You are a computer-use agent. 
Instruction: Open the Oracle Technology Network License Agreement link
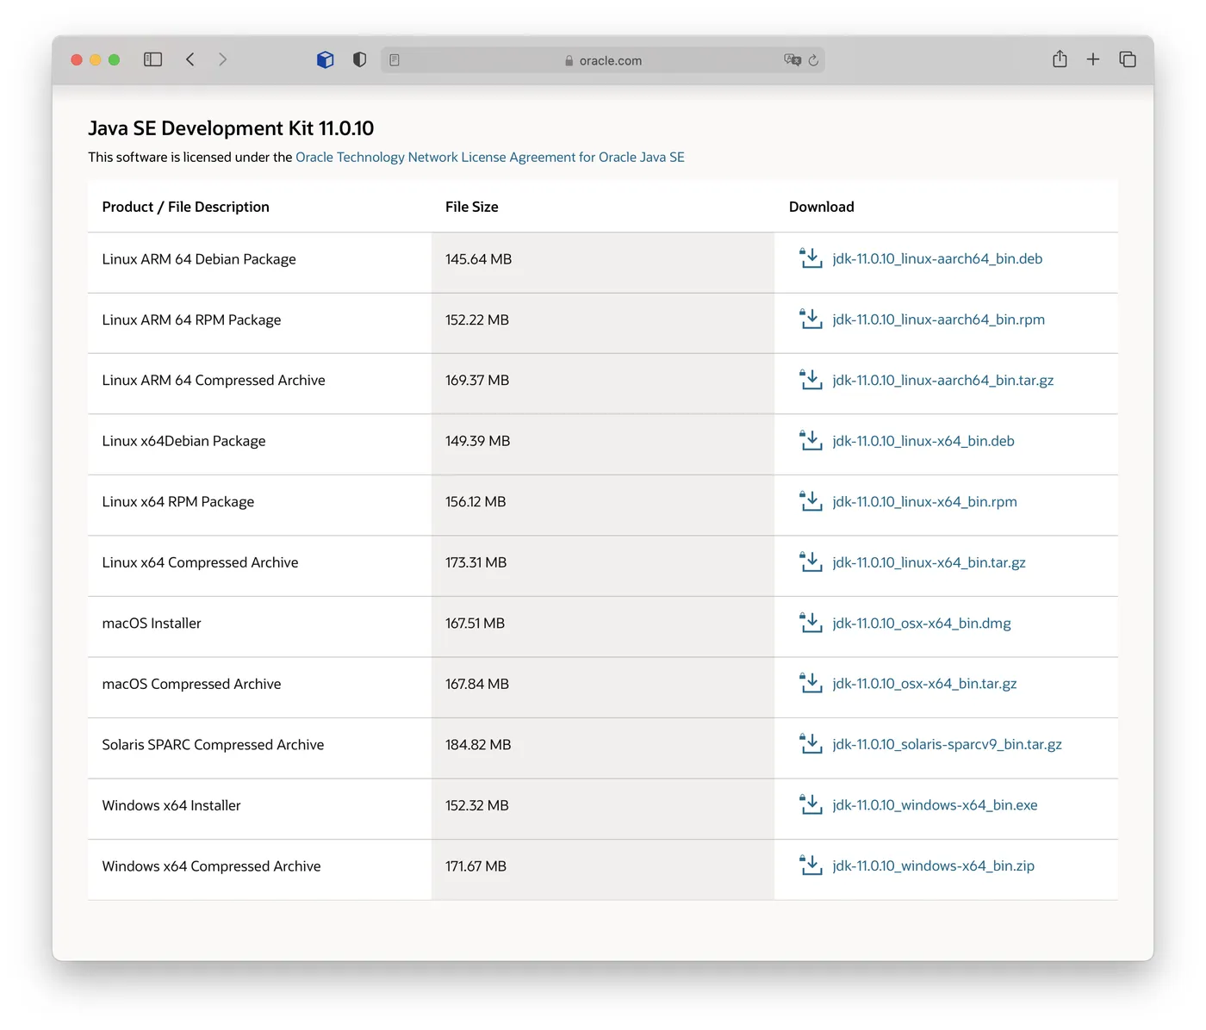point(489,158)
